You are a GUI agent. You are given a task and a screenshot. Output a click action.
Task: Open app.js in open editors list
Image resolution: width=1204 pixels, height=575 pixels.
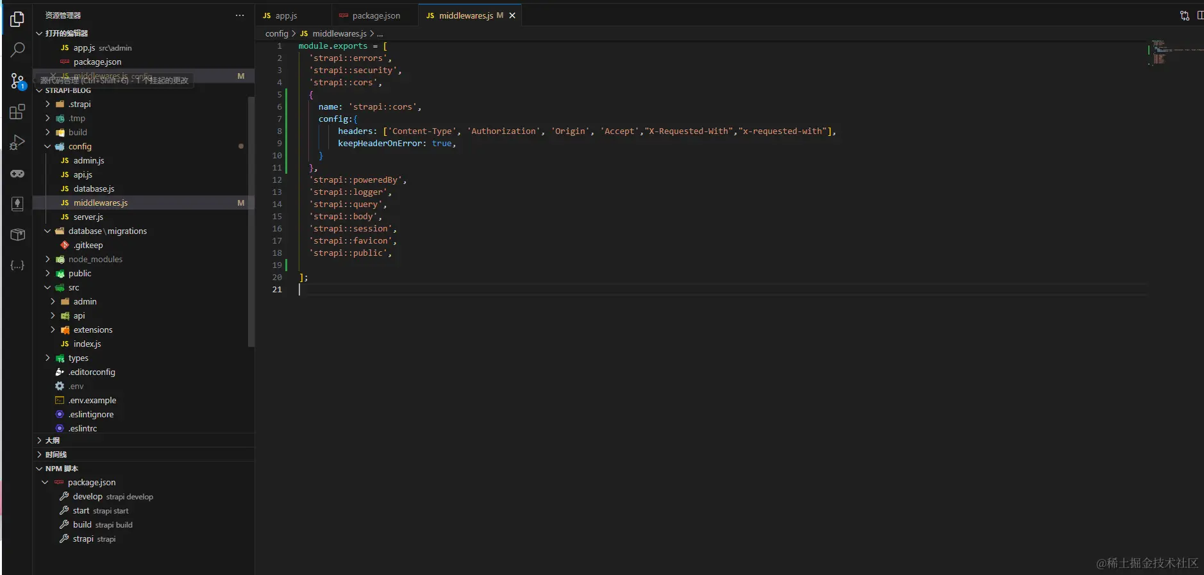[144, 48]
